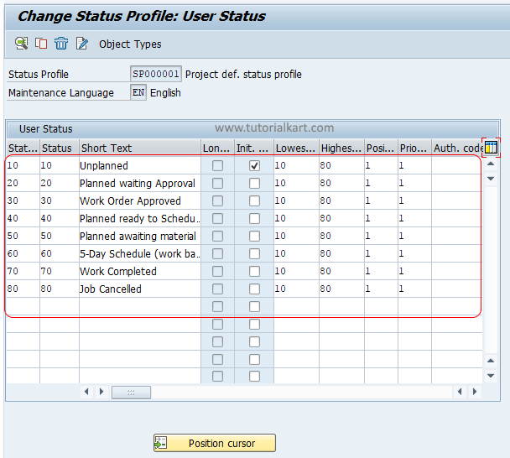Click the Priority column header
The image size is (510, 458).
click(414, 148)
